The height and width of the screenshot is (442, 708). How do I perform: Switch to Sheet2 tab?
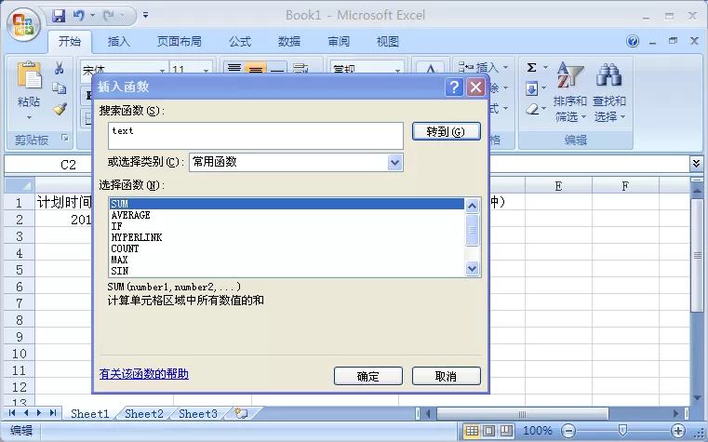[143, 413]
